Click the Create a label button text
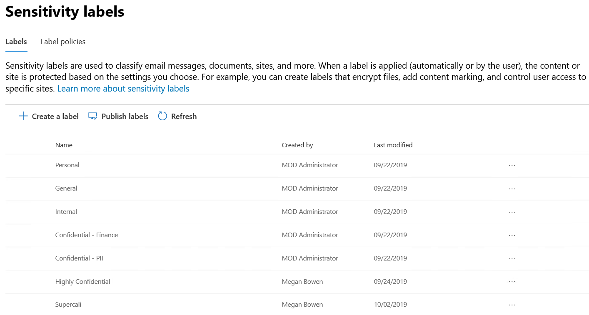The image size is (589, 315). click(x=55, y=117)
